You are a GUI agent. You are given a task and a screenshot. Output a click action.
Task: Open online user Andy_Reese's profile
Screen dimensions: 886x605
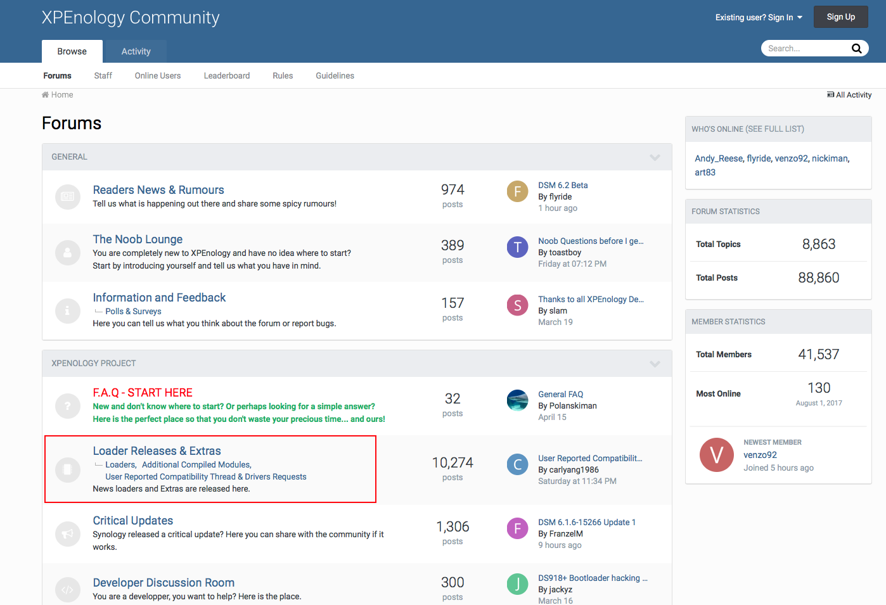(719, 158)
